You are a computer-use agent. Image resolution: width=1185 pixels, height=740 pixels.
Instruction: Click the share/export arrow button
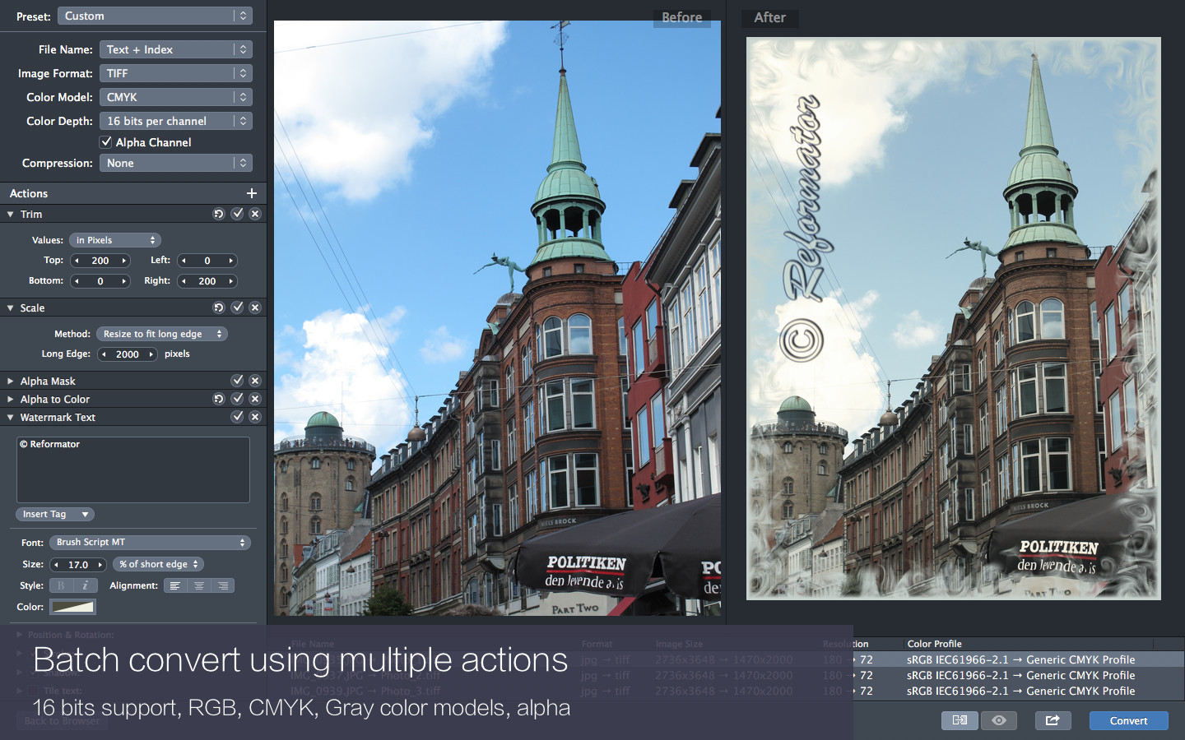coord(1053,720)
